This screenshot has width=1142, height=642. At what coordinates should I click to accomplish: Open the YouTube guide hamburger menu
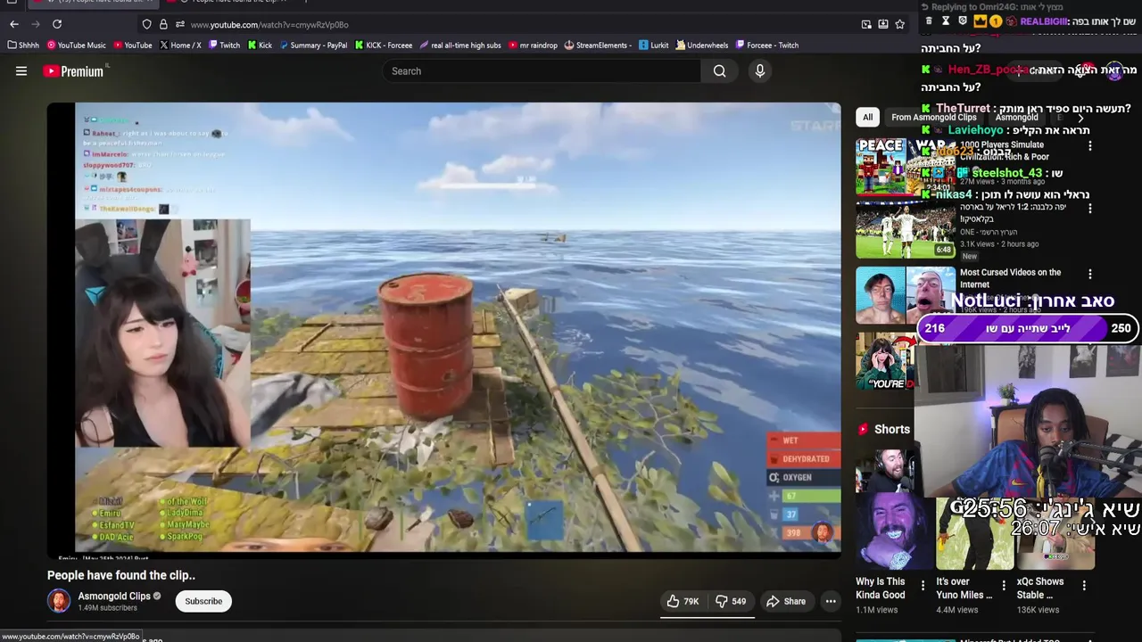pyautogui.click(x=21, y=71)
